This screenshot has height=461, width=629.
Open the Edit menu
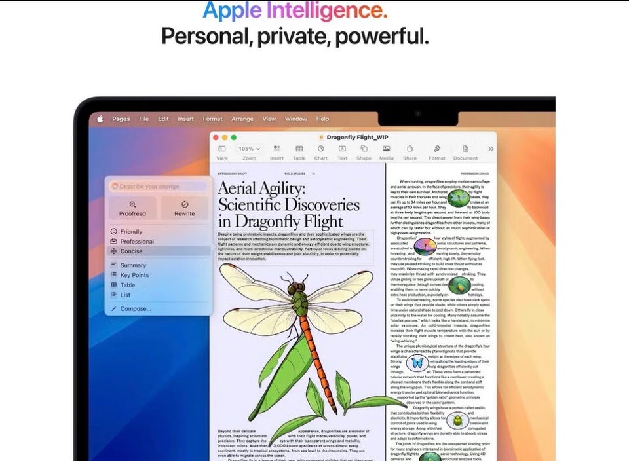[163, 119]
